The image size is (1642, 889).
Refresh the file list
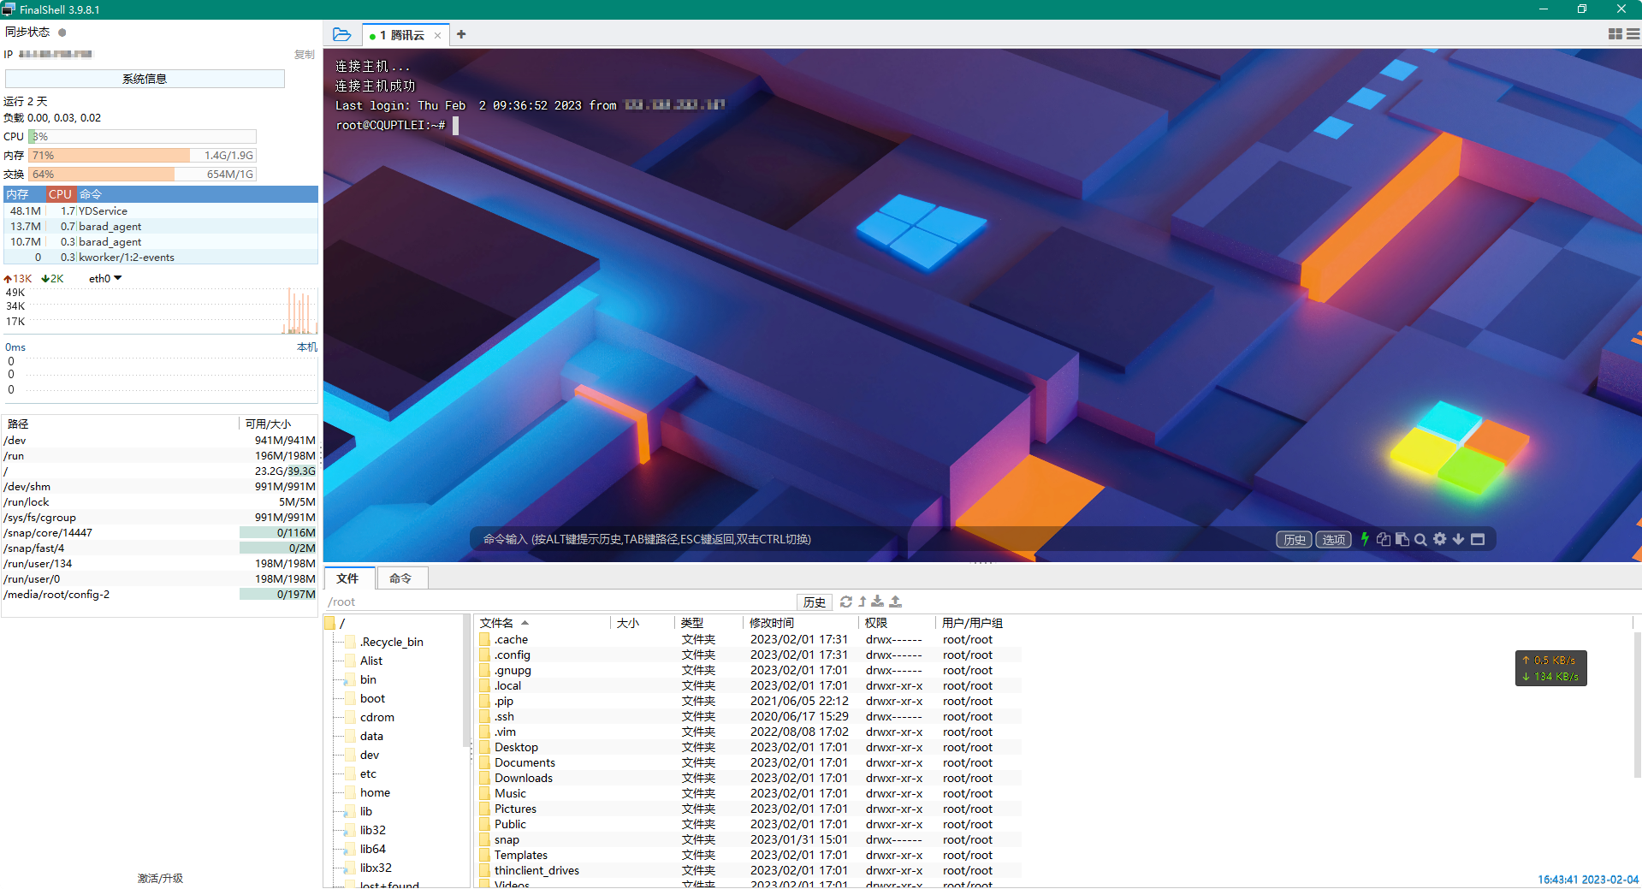(845, 602)
